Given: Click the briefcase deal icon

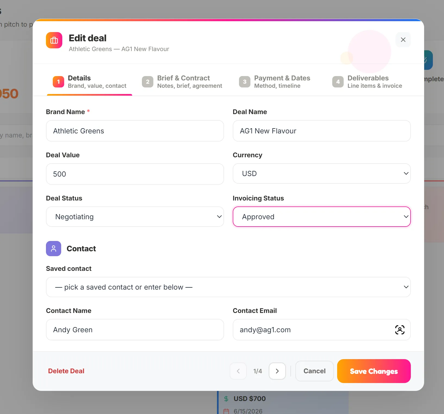Looking at the screenshot, I should [54, 40].
